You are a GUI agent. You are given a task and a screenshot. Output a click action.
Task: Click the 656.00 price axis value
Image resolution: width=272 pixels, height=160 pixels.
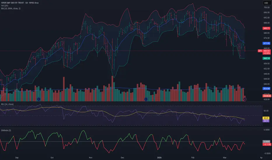266,63
